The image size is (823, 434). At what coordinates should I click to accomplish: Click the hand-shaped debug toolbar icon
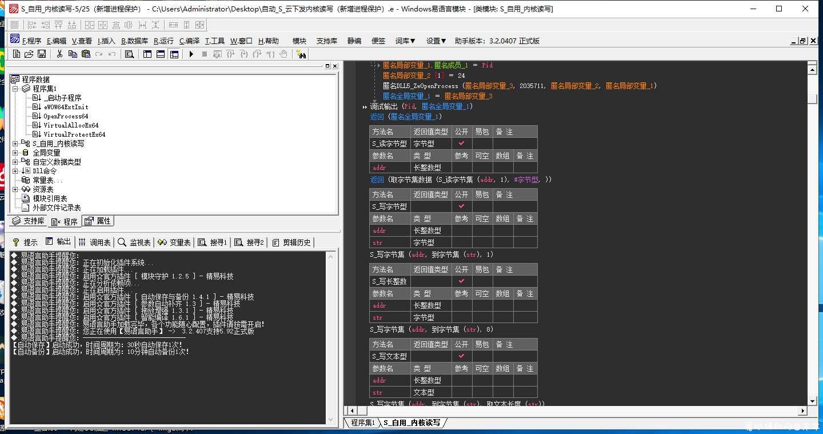pyautogui.click(x=283, y=54)
